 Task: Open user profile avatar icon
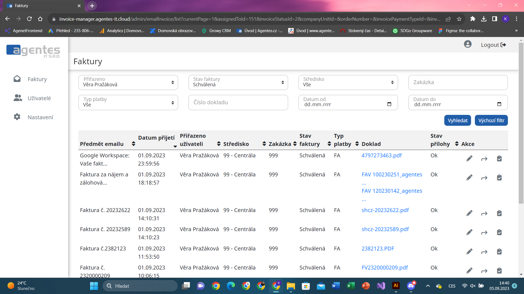pos(468,44)
